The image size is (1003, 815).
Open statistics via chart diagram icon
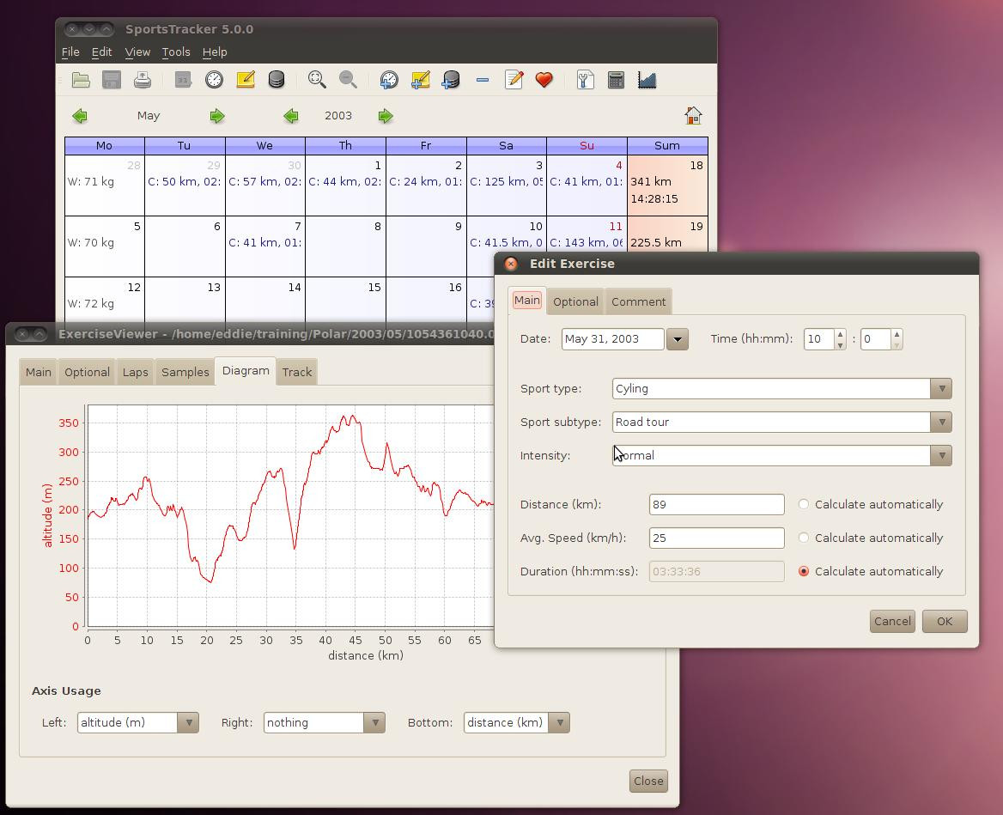[x=647, y=80]
